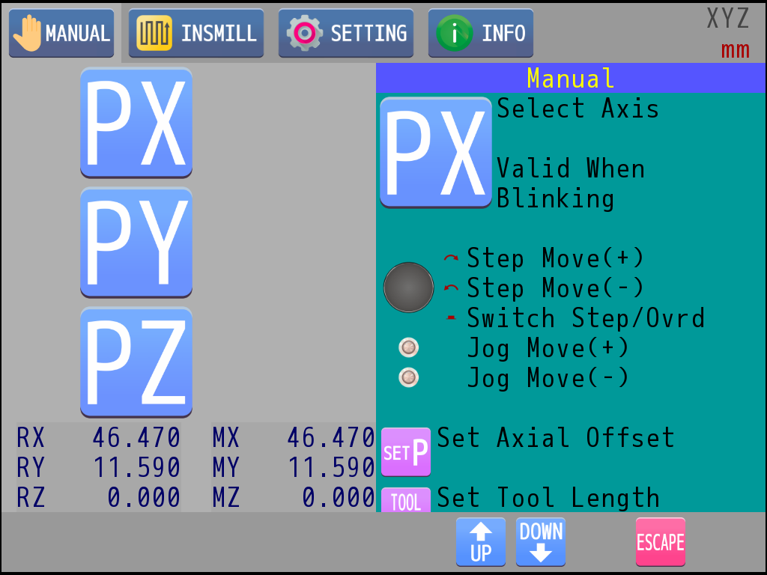Select the PY axis button
The image size is (767, 575).
[x=136, y=243]
